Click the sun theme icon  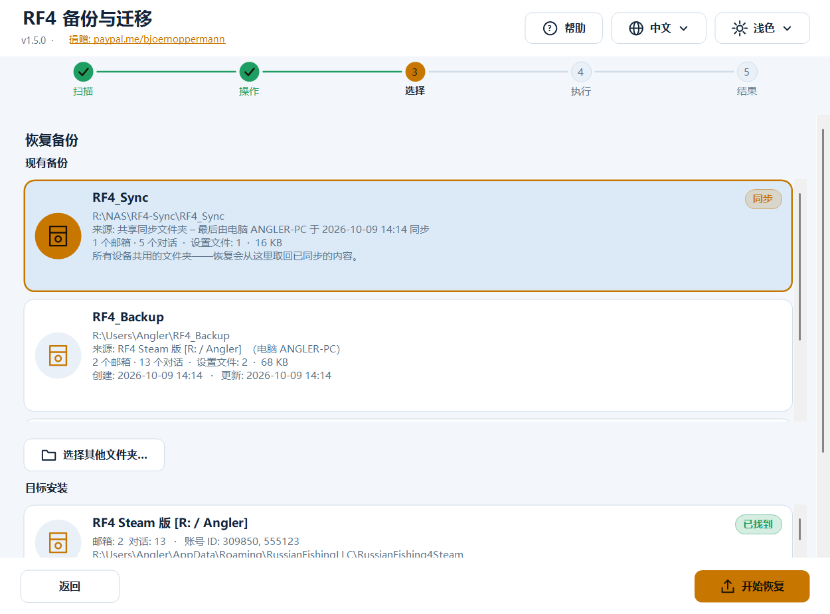click(740, 29)
